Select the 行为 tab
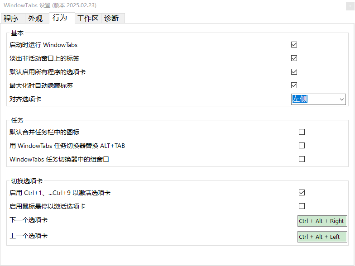Viewport: 355px width, 266px height. (62, 18)
